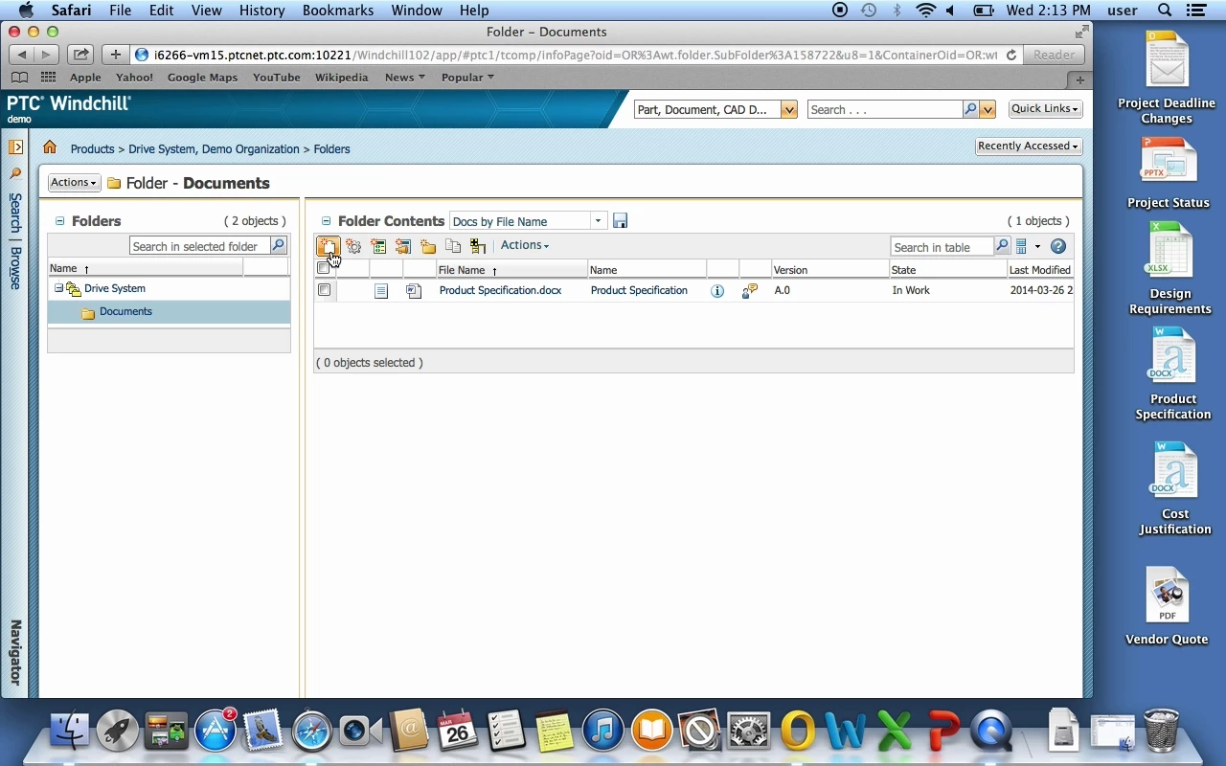Click the New Part gear icon
Viewport: 1226px width, 766px height.
point(353,247)
